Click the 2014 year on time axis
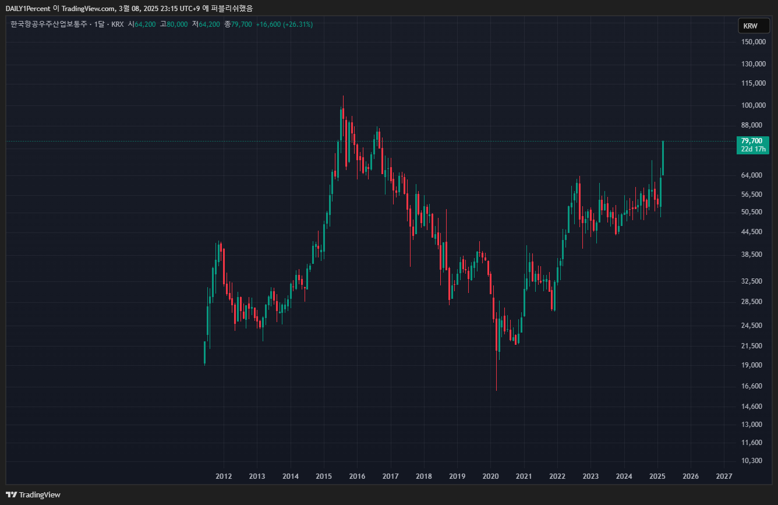 click(291, 476)
